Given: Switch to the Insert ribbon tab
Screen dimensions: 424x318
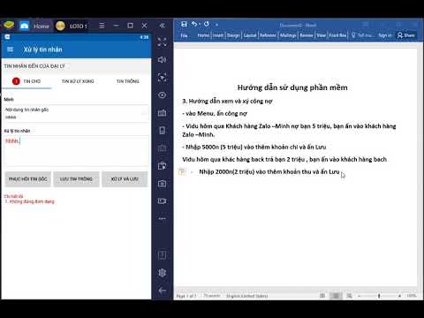Looking at the screenshot, I should click(x=218, y=35).
